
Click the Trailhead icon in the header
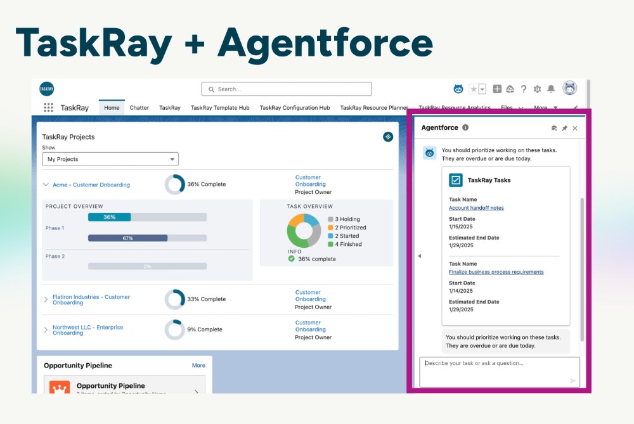point(510,89)
